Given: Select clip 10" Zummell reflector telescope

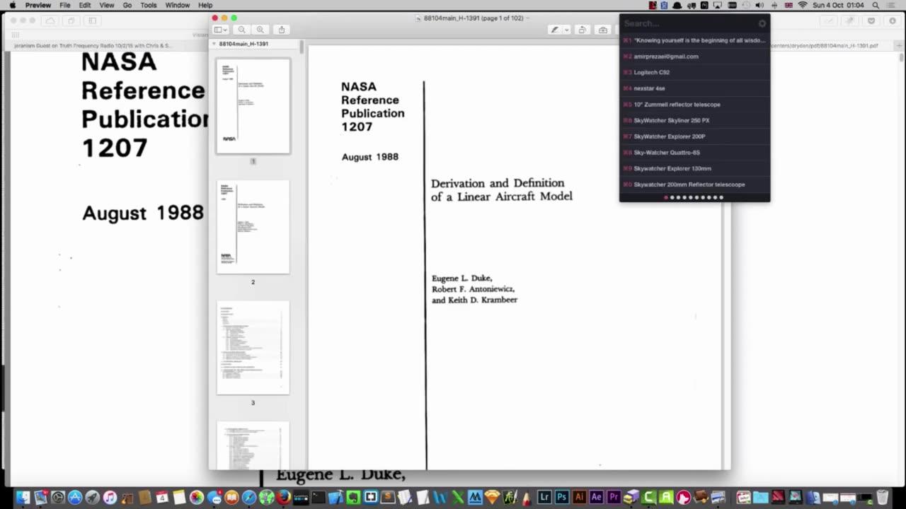Looking at the screenshot, I should [694, 105].
